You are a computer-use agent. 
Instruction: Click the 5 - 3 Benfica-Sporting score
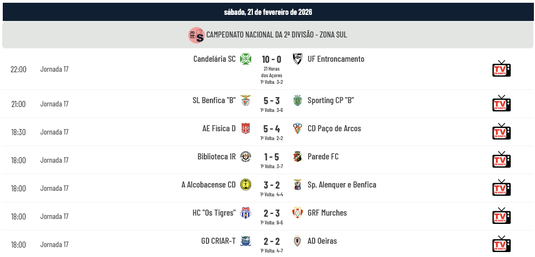(x=272, y=101)
